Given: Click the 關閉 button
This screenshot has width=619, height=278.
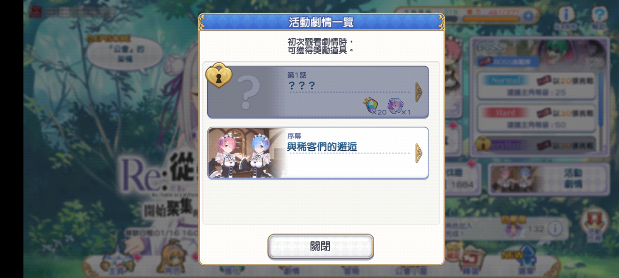Looking at the screenshot, I should (x=321, y=246).
